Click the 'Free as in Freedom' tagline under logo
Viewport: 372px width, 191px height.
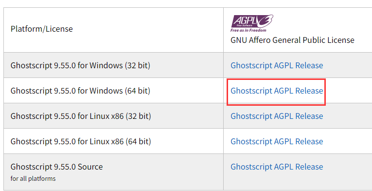[248, 30]
